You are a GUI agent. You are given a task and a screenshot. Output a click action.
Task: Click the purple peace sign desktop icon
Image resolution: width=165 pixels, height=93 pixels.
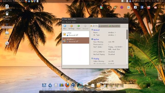tap(122, 7)
